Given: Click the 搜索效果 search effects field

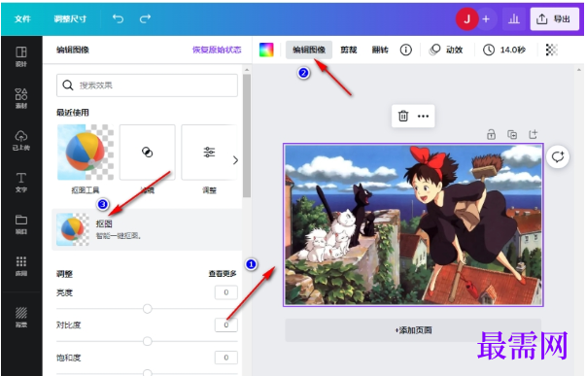Looking at the screenshot, I should 147,85.
